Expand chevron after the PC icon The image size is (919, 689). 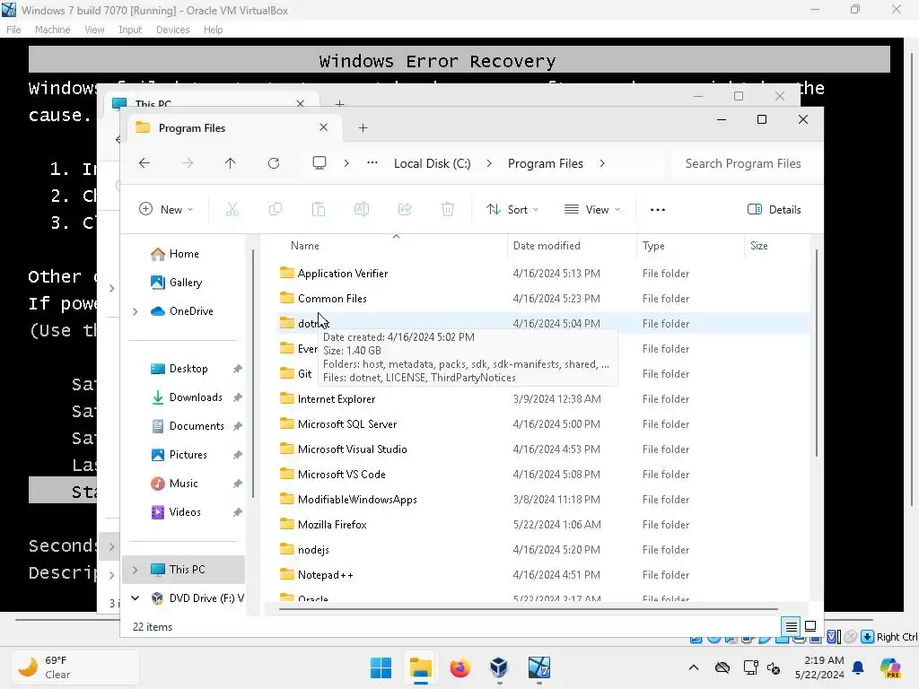click(x=346, y=163)
